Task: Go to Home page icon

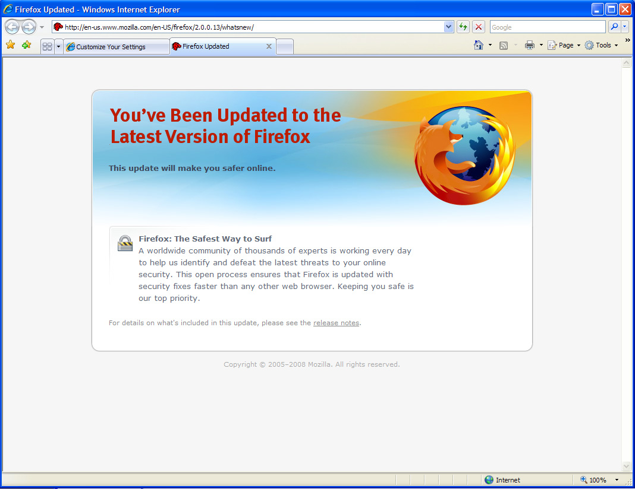Action: pyautogui.click(x=479, y=45)
